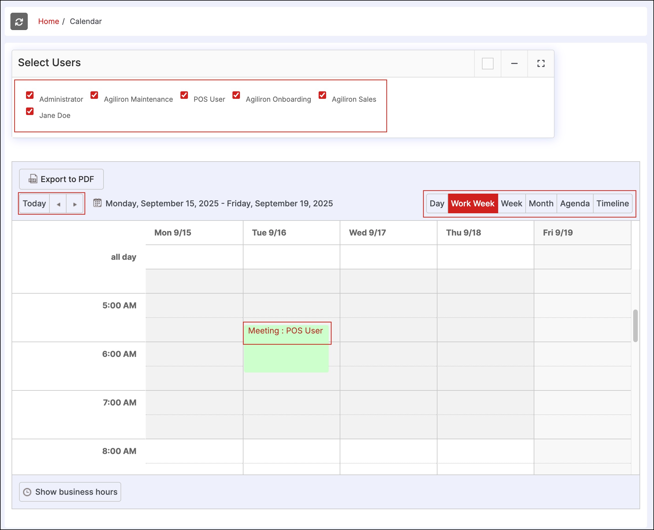Viewport: 654px width, 530px height.
Task: Switch to the Month view tab
Action: click(541, 203)
